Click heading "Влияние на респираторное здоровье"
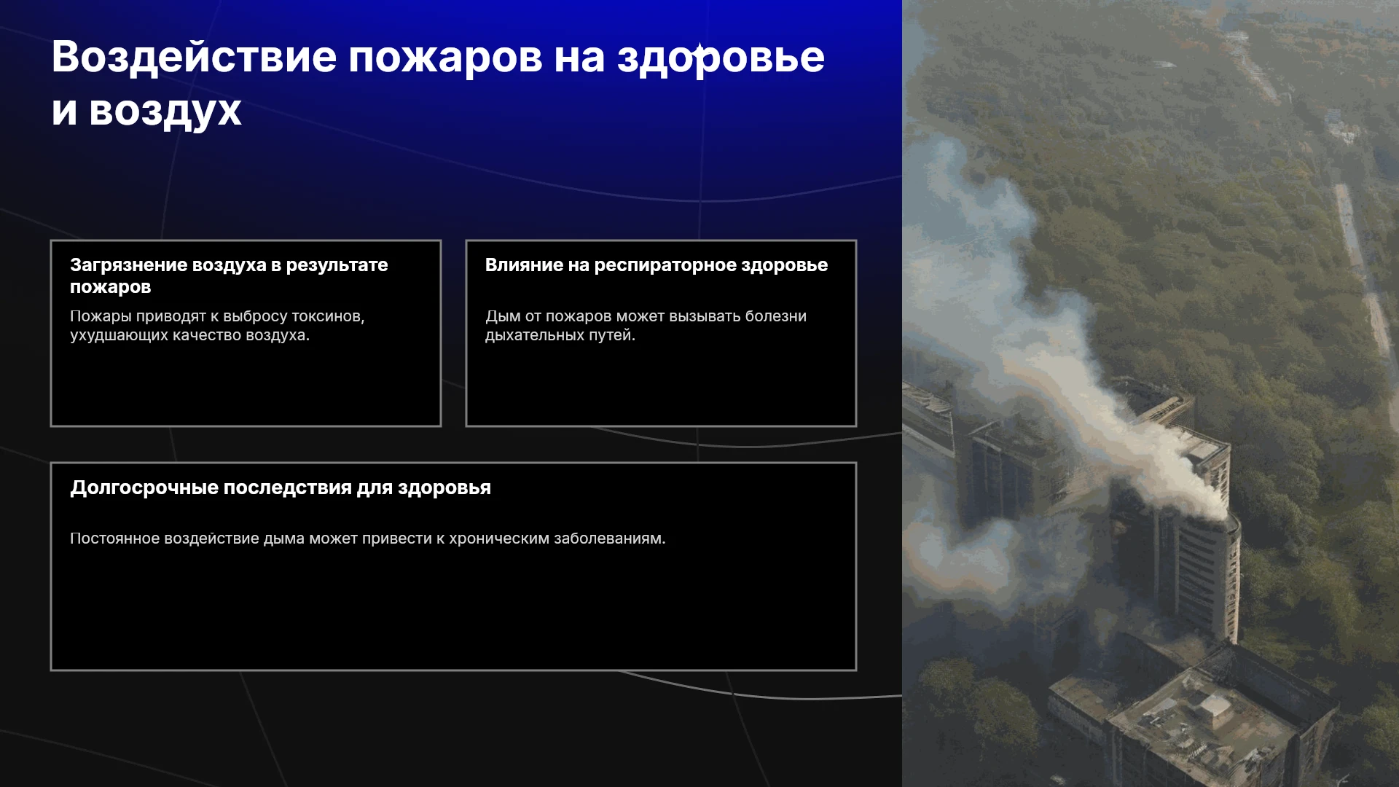This screenshot has width=1399, height=787. [x=657, y=265]
